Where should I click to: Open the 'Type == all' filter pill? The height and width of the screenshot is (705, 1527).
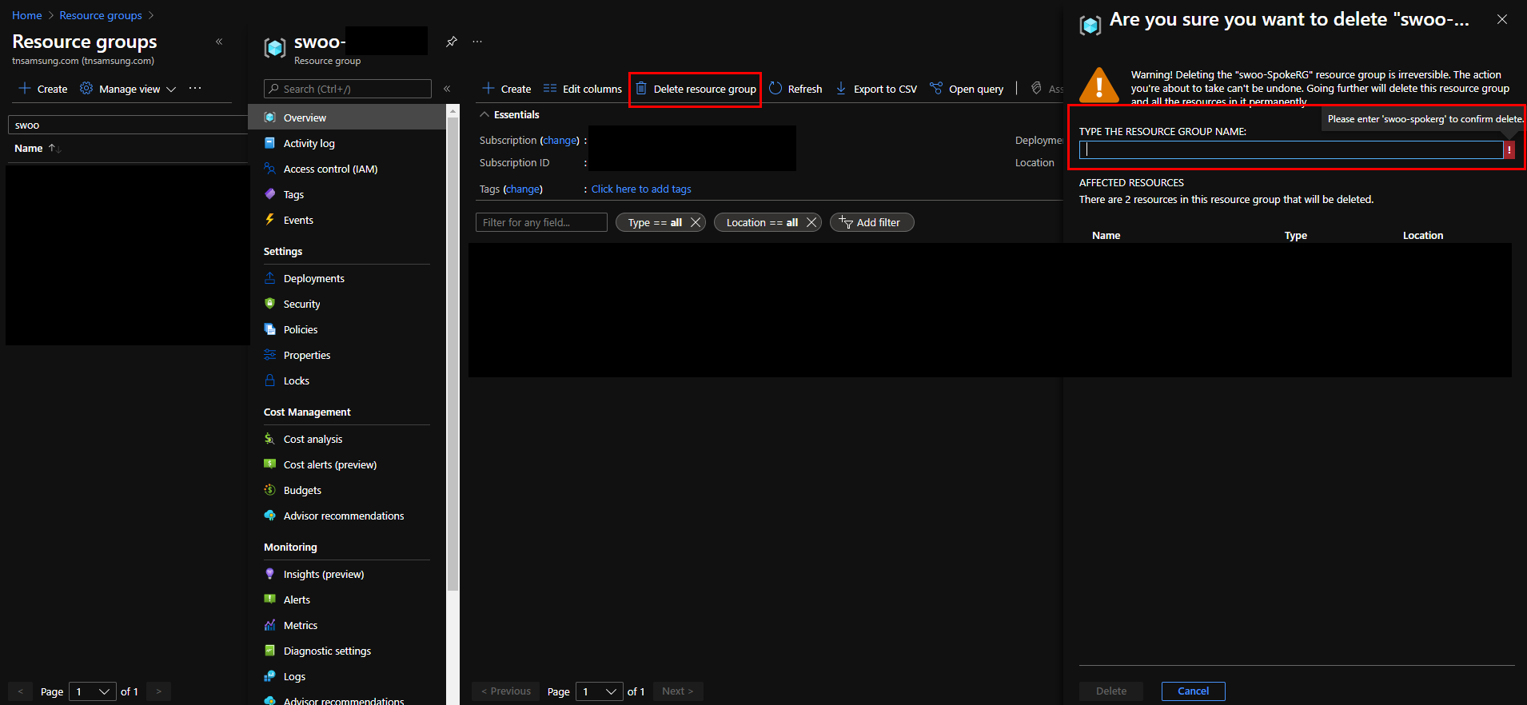(654, 222)
